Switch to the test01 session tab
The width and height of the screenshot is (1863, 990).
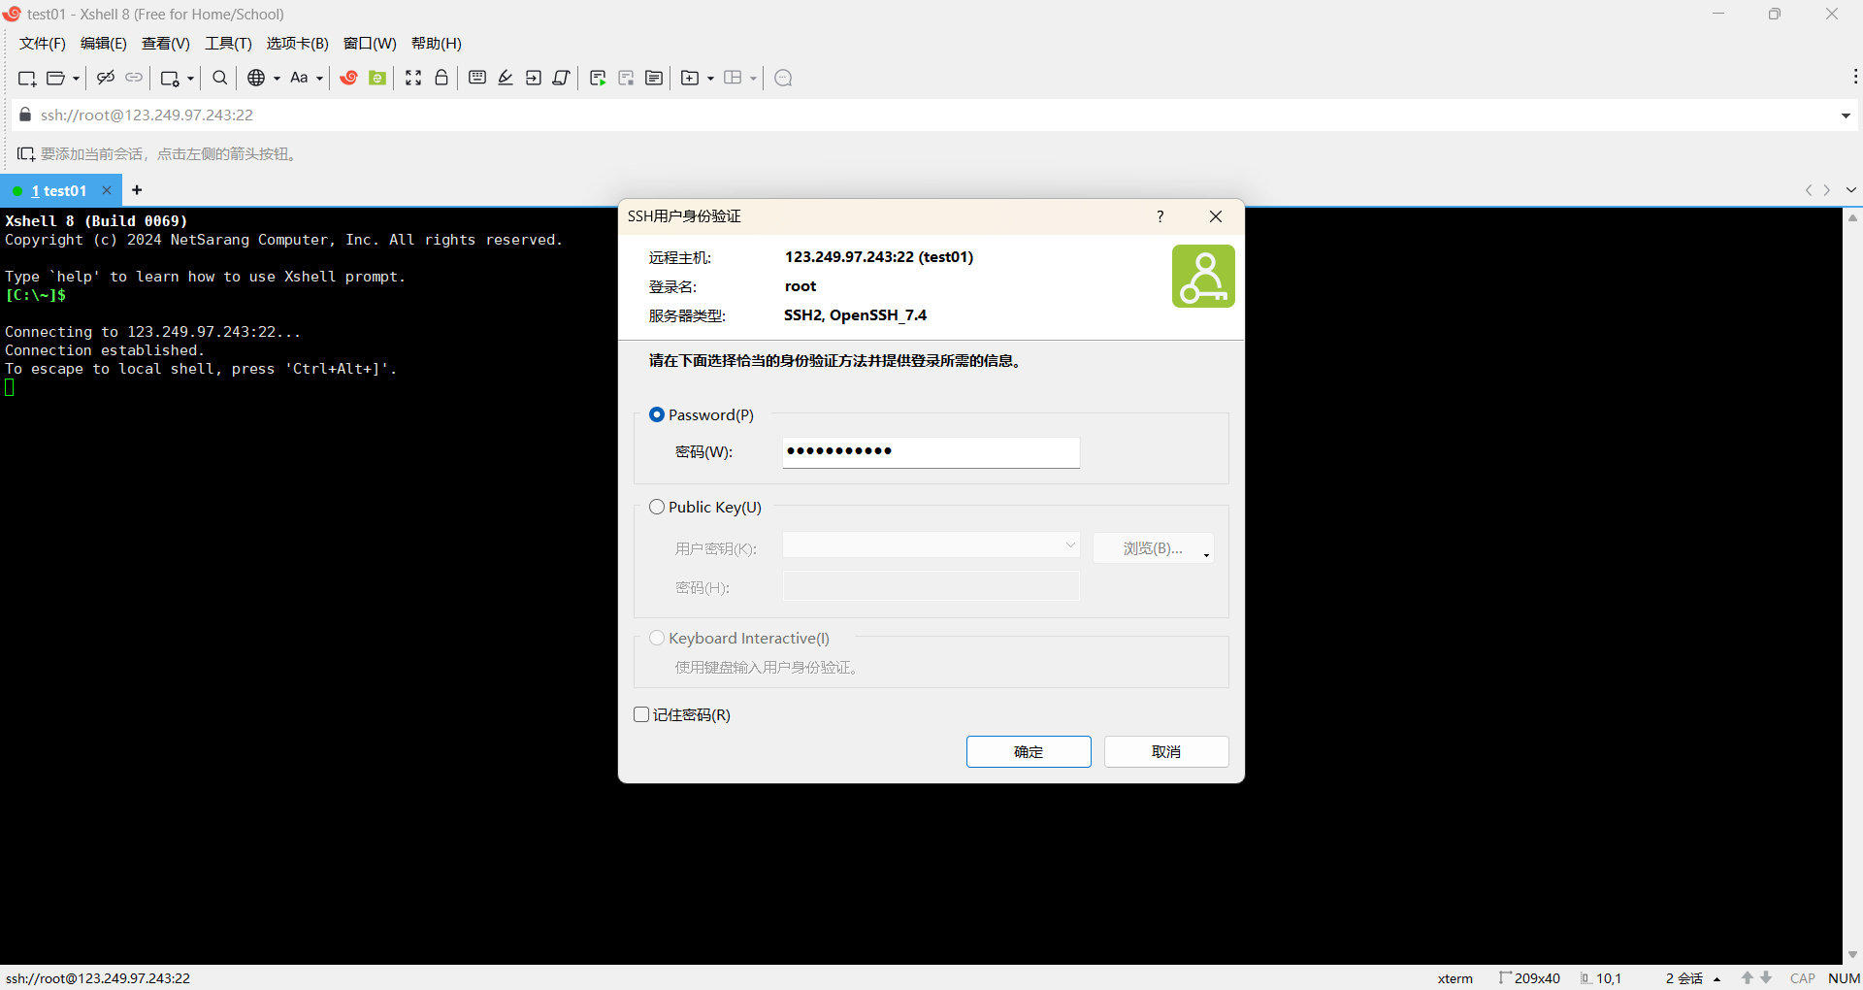click(x=59, y=191)
